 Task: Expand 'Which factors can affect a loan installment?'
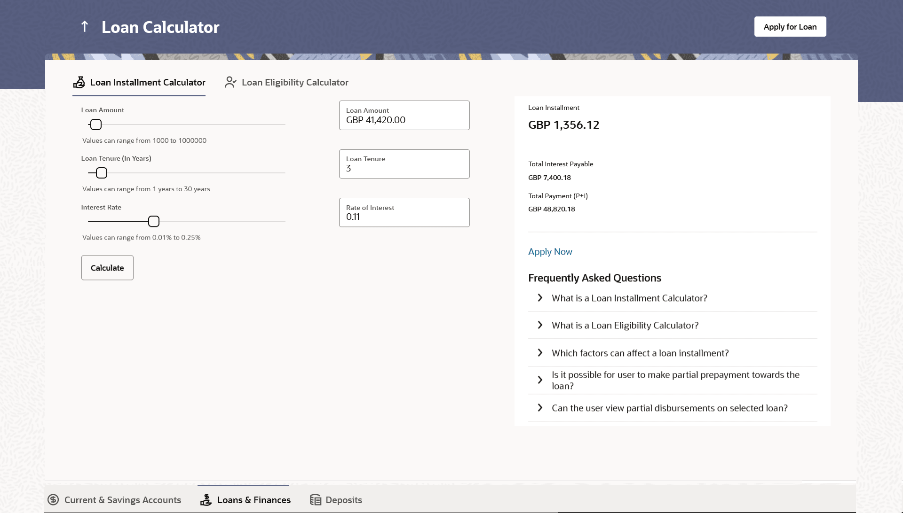tap(540, 353)
